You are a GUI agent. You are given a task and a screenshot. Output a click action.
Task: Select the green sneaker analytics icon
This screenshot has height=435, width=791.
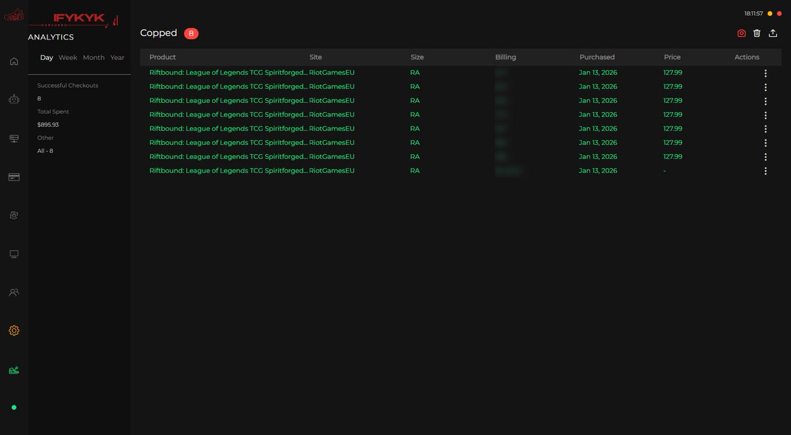pyautogui.click(x=14, y=370)
